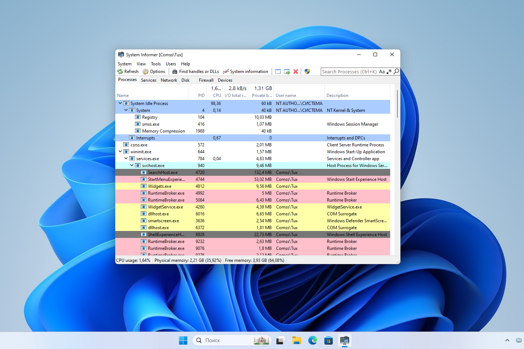
Task: Click the csrss.exe process icon
Action: [126, 145]
